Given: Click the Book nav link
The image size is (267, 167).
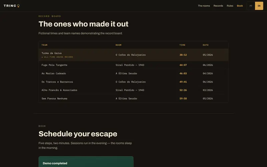Looking at the screenshot, I should (x=240, y=6).
